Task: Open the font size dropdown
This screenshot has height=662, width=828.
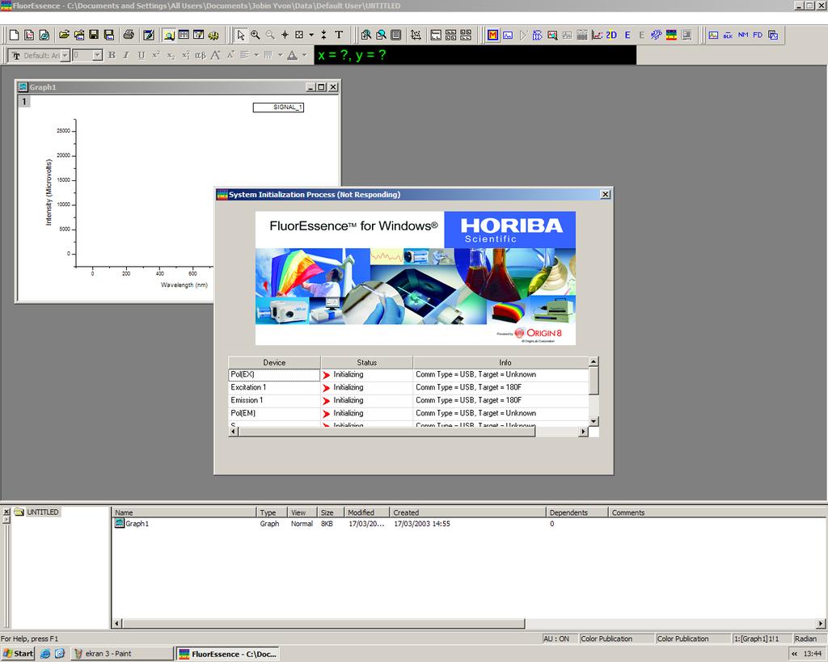Action: 97,56
